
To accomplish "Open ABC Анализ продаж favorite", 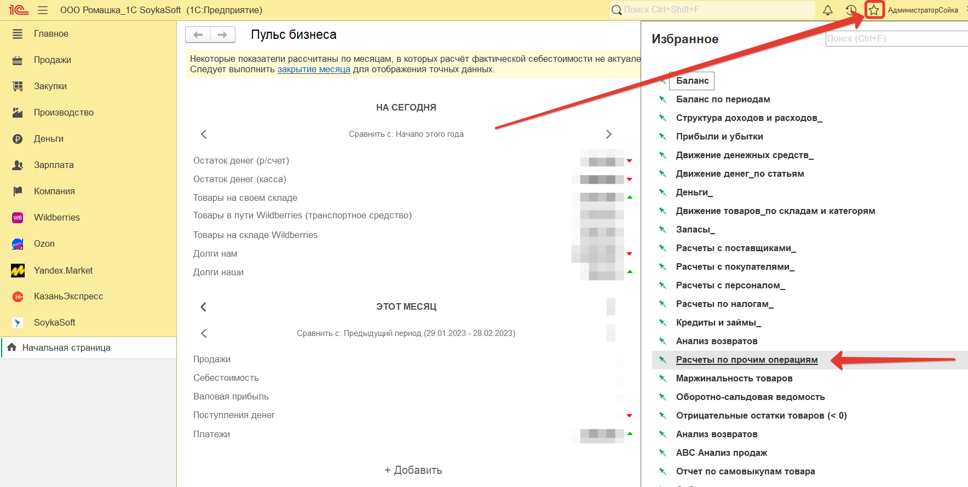I will 722,453.
